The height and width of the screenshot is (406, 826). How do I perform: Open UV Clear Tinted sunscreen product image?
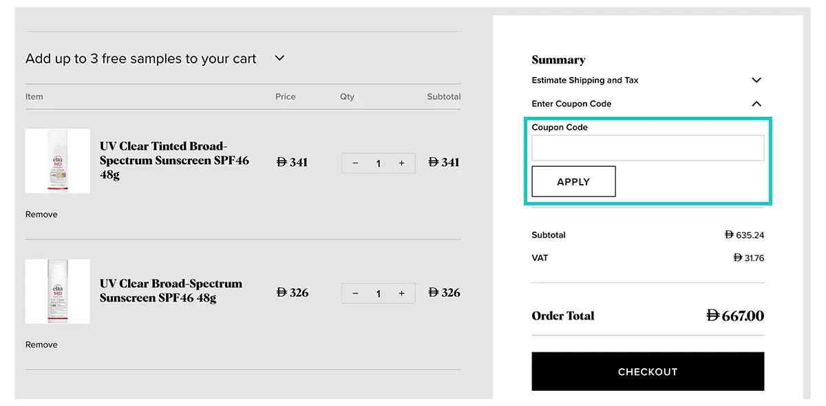tap(58, 161)
